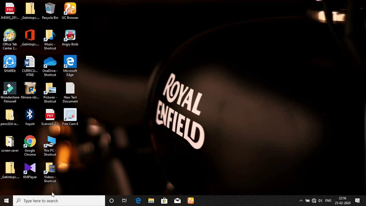Open Cortana from the taskbar circle

[x=112, y=201]
